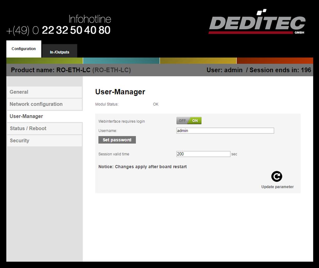This screenshot has height=268, width=319.
Task: Click the green segment of the color bar
Action: pos(44,61)
